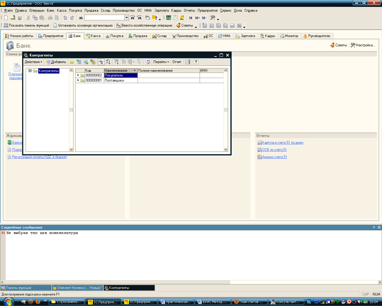Image resolution: width=382 pixels, height=306 pixels.
Task: Click the New document icon
Action: tap(6, 18)
